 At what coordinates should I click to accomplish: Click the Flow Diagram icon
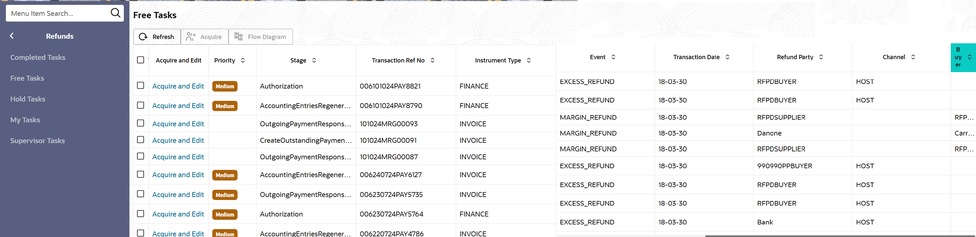[238, 37]
